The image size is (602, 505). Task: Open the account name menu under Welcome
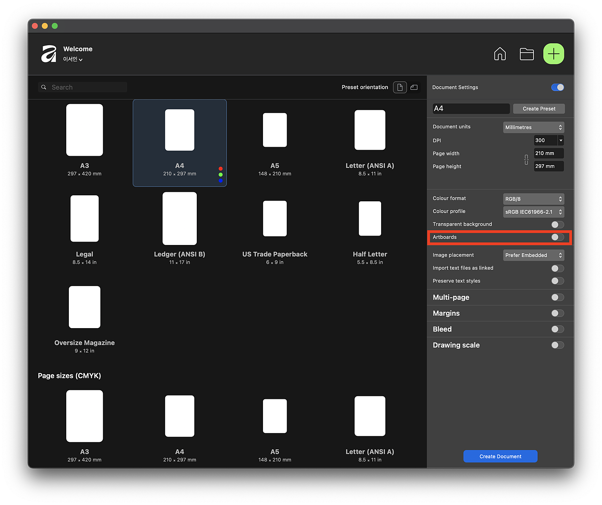click(73, 59)
